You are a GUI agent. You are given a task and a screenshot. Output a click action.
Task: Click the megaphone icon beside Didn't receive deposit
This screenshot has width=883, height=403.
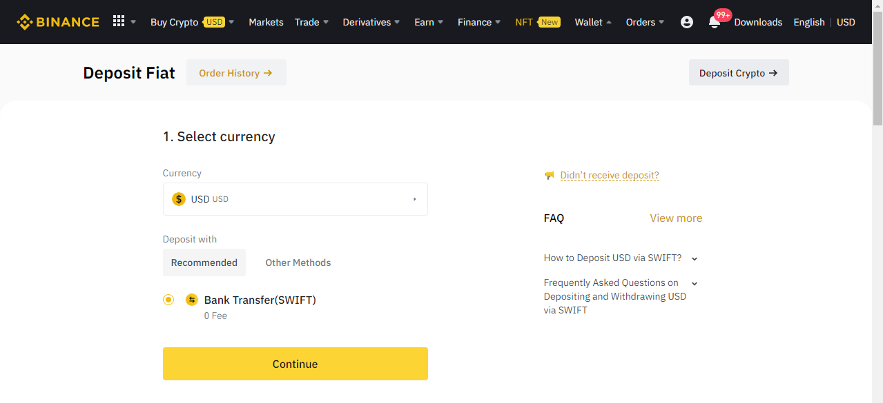coord(550,176)
